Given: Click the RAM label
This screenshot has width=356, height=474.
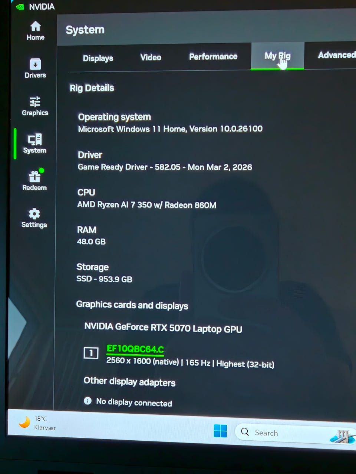Looking at the screenshot, I should (x=86, y=230).
